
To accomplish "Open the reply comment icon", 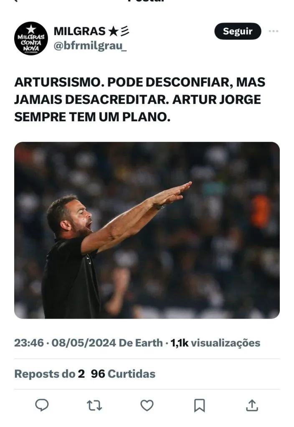I will coord(42,405).
